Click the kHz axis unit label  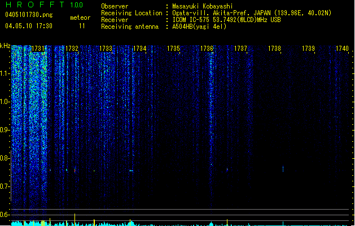point(5,46)
